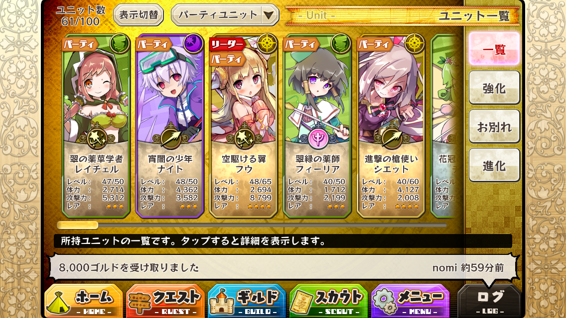
Task: Open the メニュー gear icon
Action: (x=385, y=301)
